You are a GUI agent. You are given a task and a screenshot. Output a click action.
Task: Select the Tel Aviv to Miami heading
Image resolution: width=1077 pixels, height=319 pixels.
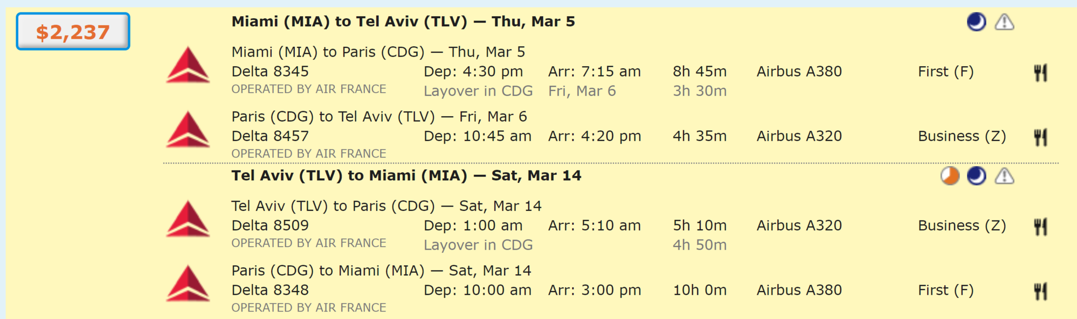point(406,175)
